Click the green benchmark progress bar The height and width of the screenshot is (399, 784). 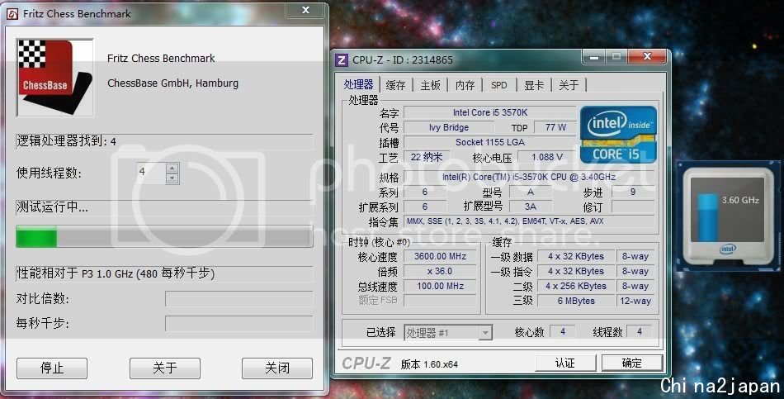164,236
